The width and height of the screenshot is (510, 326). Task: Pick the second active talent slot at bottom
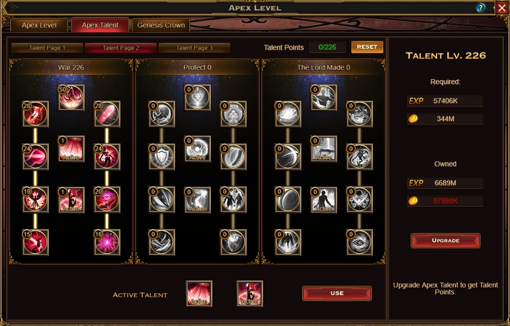(250, 294)
